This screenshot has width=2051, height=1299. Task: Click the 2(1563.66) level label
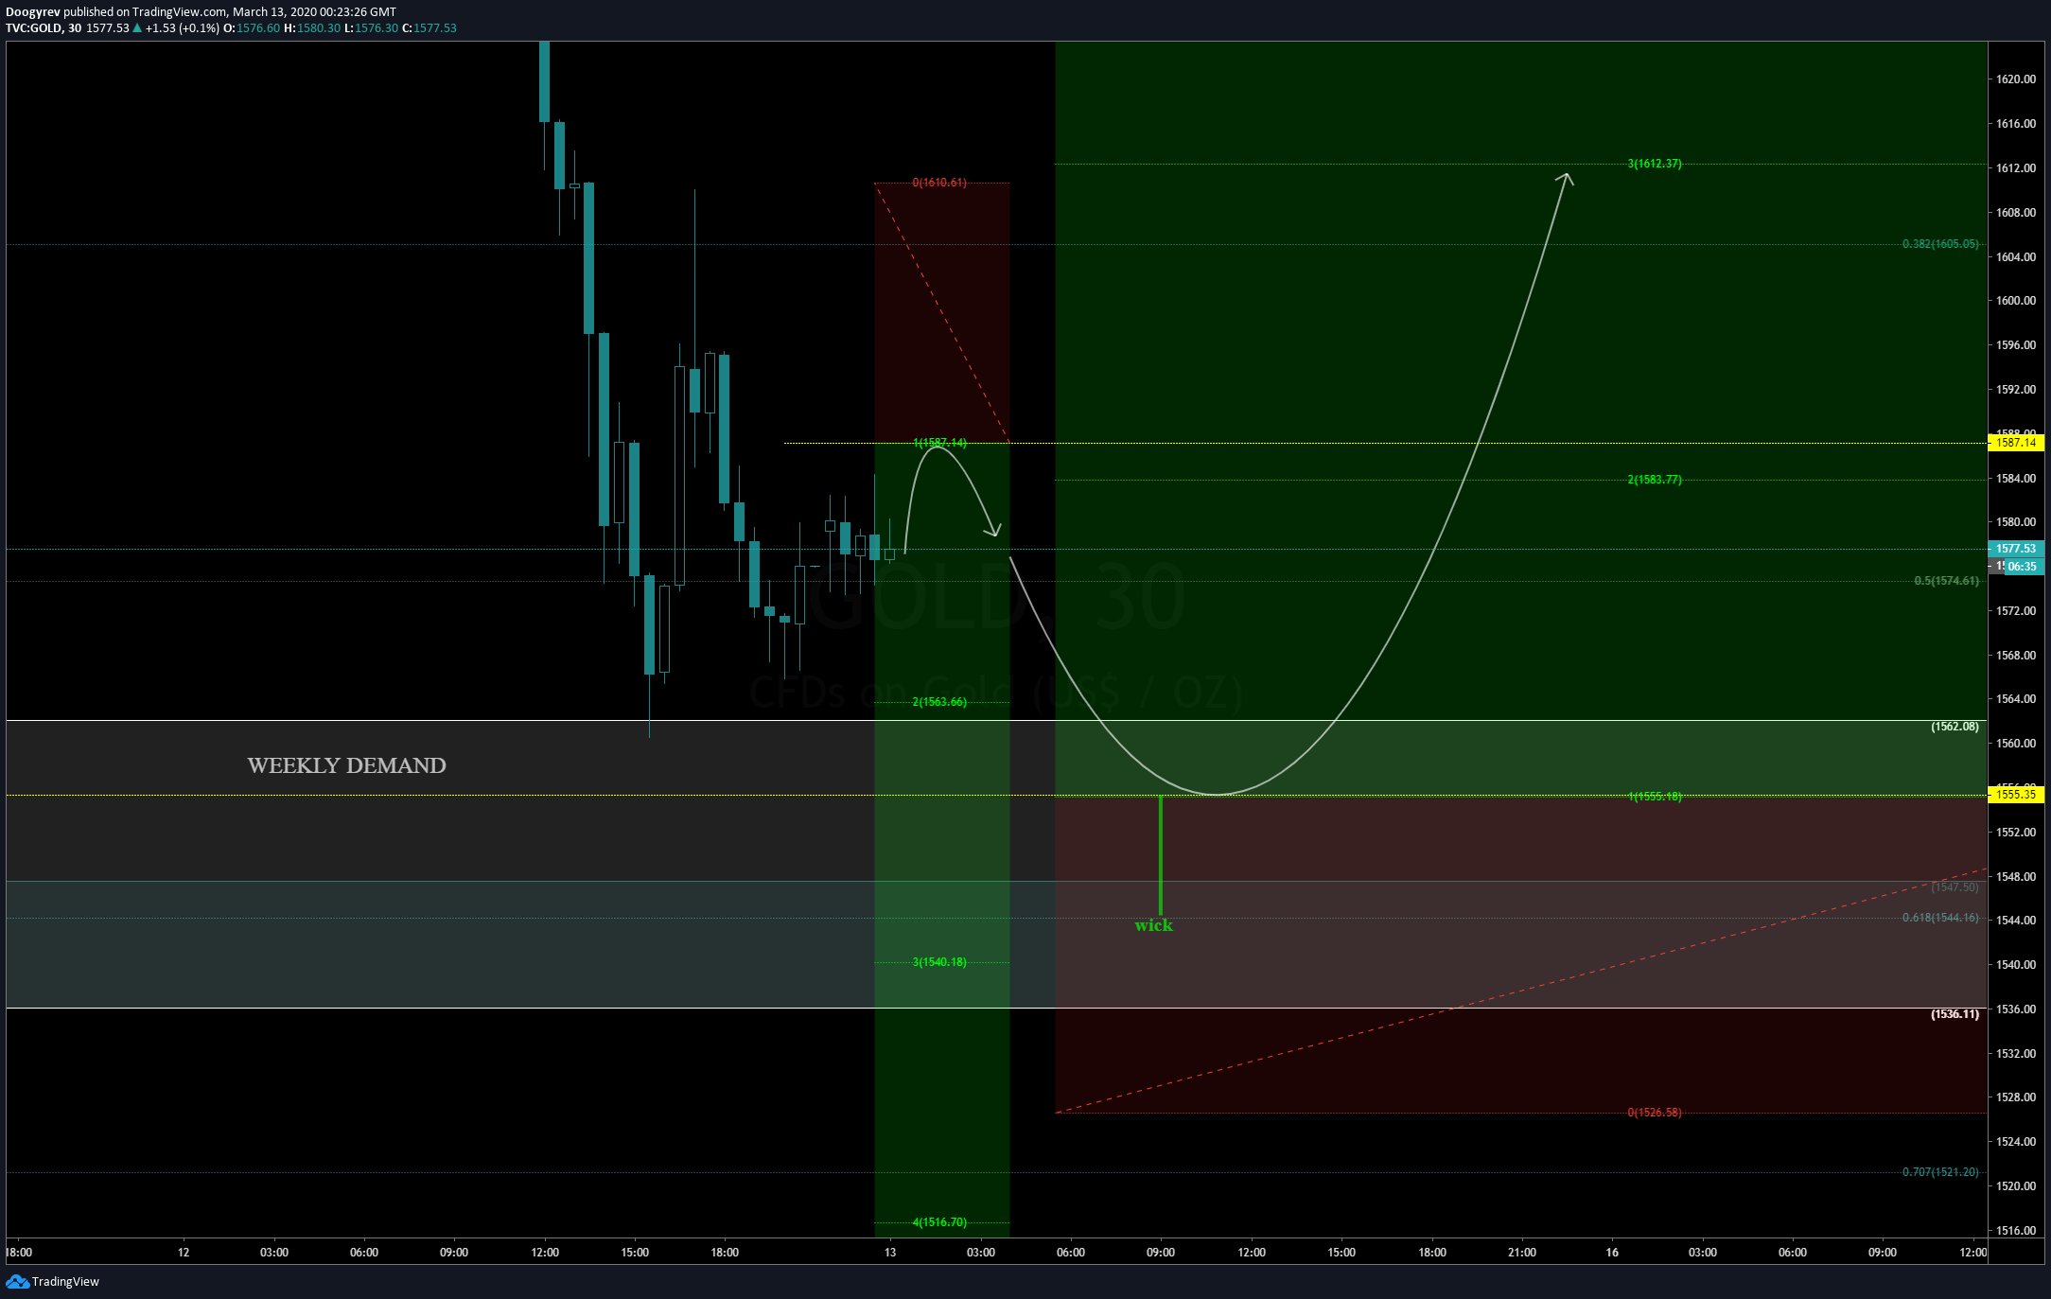pyautogui.click(x=939, y=702)
